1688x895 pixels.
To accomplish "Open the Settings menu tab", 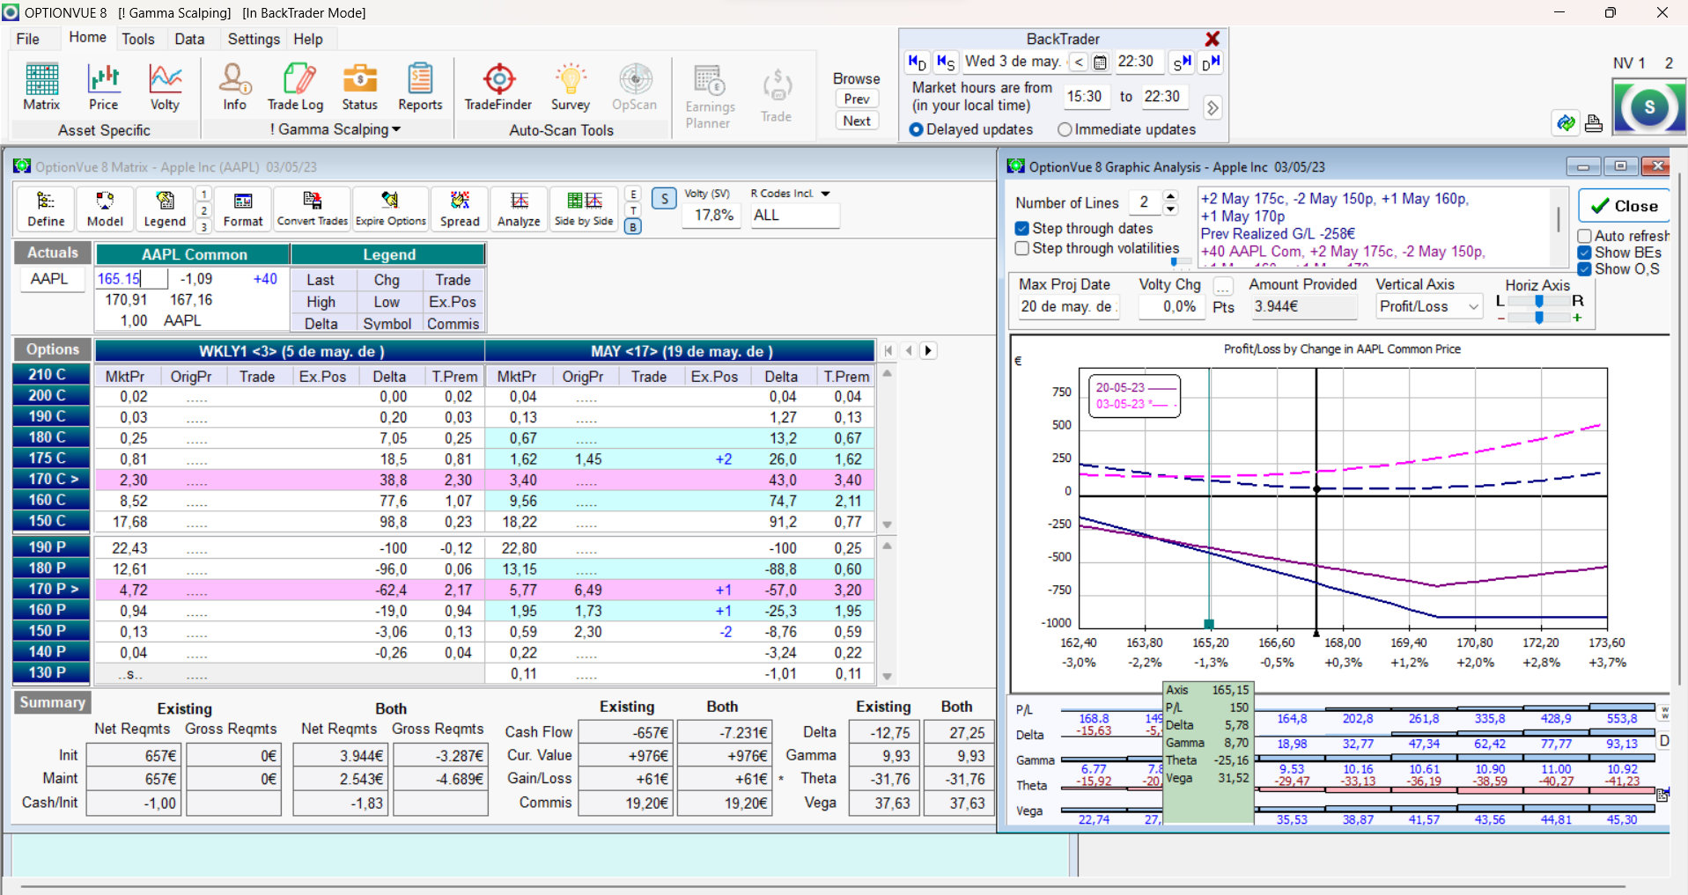I will point(254,39).
